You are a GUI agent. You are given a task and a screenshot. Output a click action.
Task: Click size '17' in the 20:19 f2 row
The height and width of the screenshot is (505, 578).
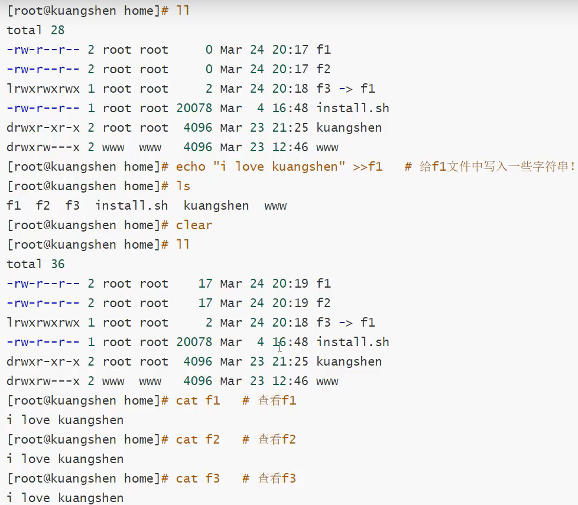[205, 303]
